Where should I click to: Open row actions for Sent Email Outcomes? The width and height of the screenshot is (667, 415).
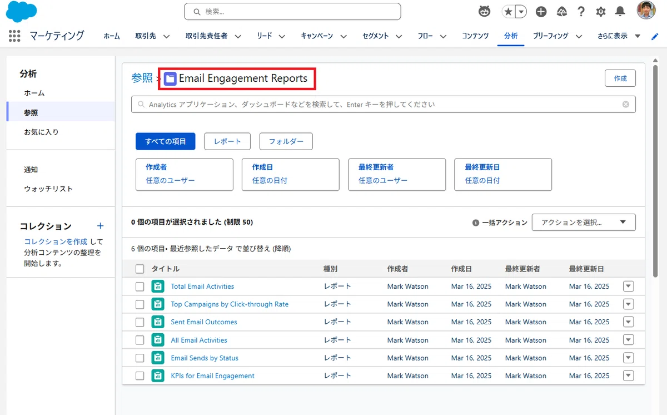(629, 322)
